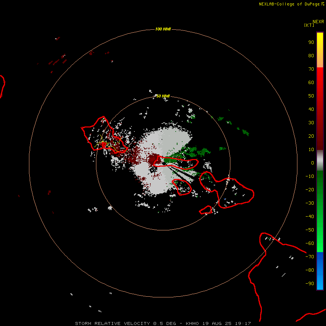Screen dimensions: 326x326
Task: Click the 60 value on velocity scale
Action: [311, 83]
